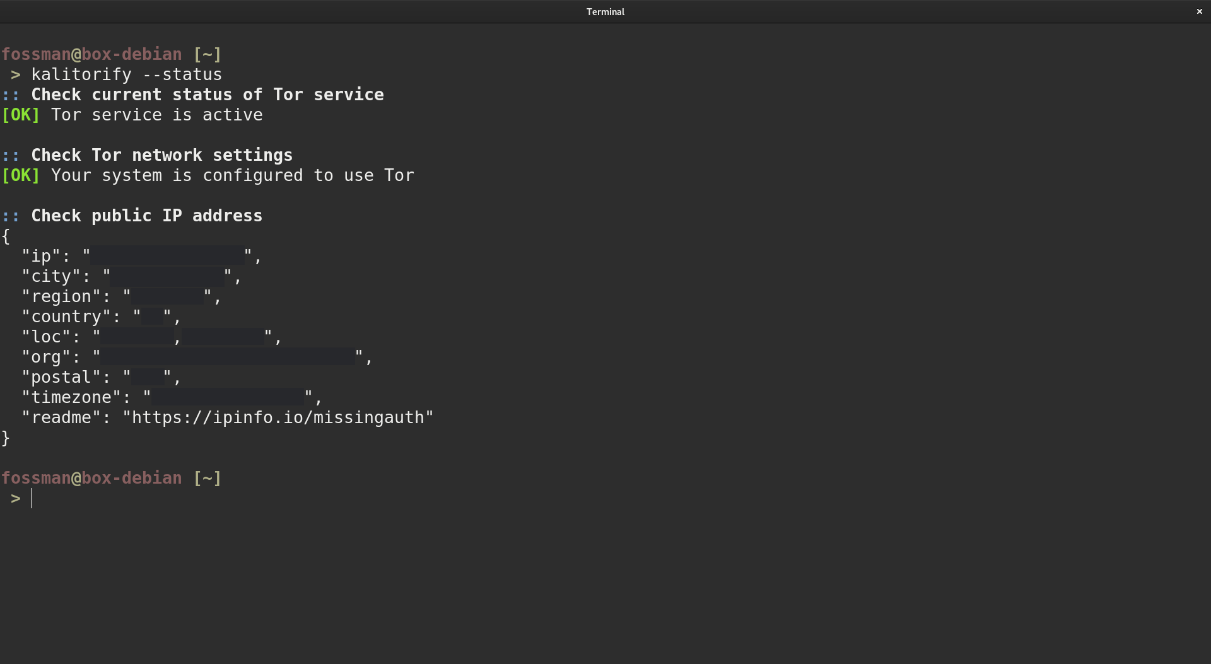Click the closing curly brace of JSON output
Image resolution: width=1211 pixels, height=664 pixels.
pyautogui.click(x=6, y=438)
